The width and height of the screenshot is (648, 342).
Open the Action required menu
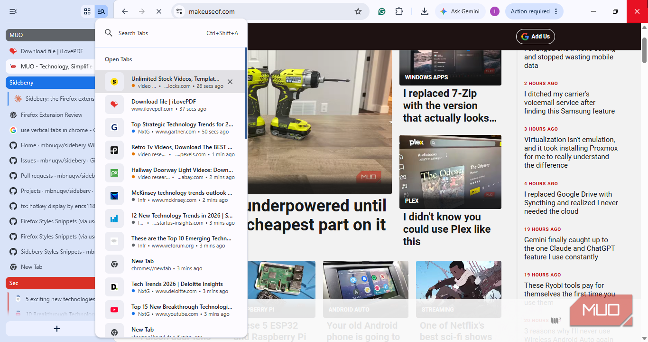click(534, 11)
